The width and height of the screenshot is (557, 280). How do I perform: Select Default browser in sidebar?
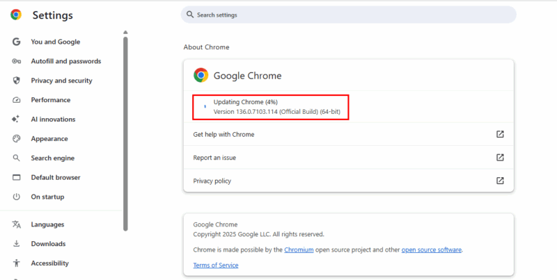coord(56,177)
